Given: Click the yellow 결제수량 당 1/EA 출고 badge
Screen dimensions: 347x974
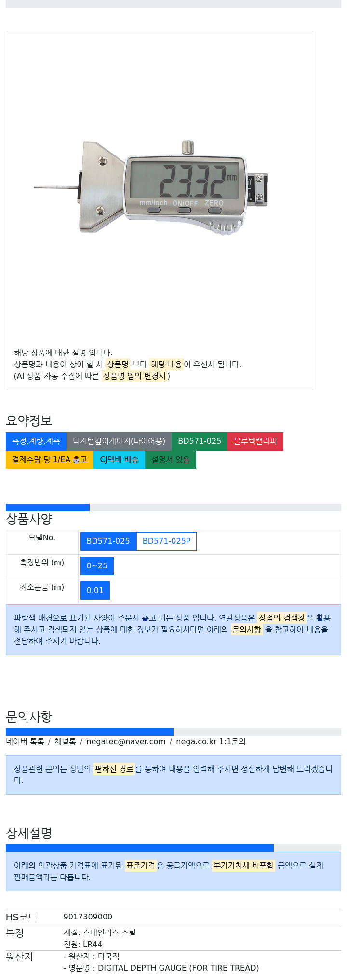Looking at the screenshot, I should (x=50, y=460).
